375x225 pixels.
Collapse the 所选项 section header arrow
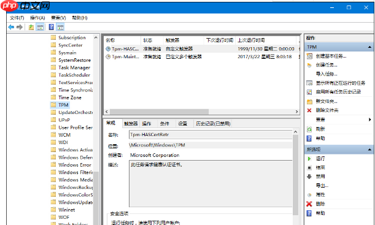pos(369,150)
